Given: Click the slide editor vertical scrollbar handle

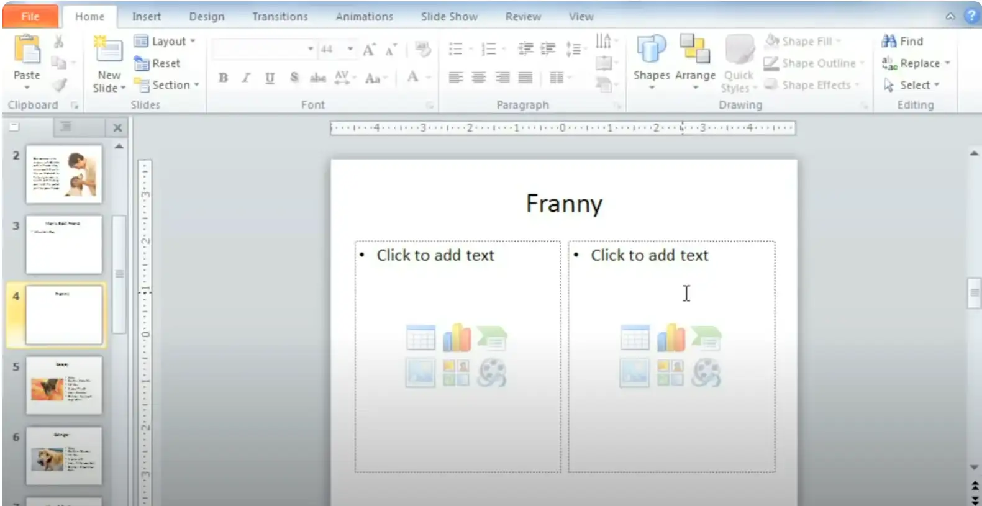Looking at the screenshot, I should coord(973,293).
